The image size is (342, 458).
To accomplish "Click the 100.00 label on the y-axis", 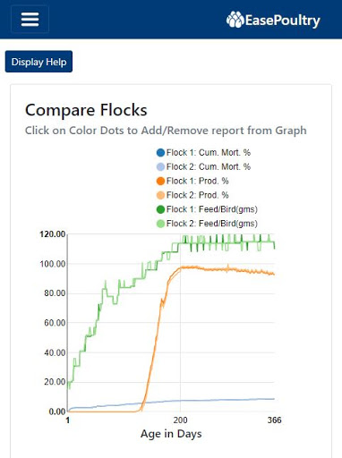I will pos(53,264).
